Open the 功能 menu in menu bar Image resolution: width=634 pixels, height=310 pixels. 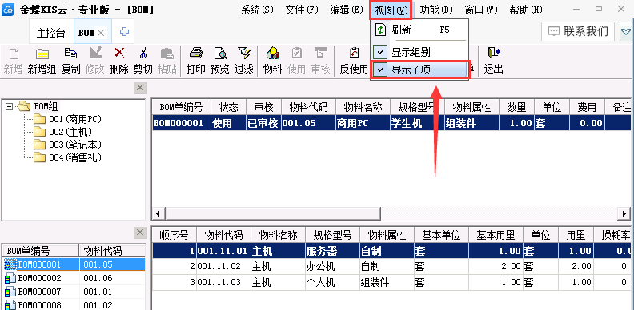tap(435, 10)
